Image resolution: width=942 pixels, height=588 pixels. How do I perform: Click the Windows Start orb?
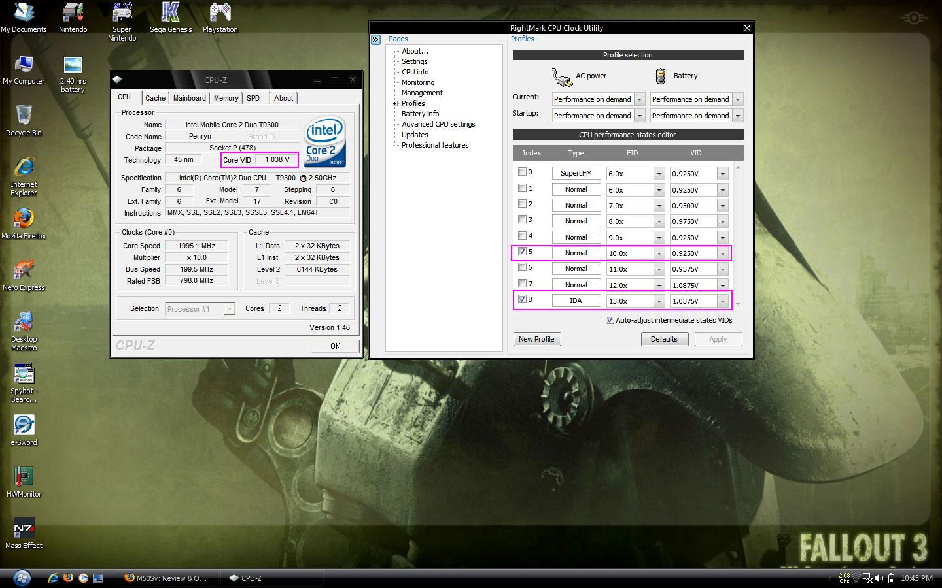pyautogui.click(x=22, y=578)
